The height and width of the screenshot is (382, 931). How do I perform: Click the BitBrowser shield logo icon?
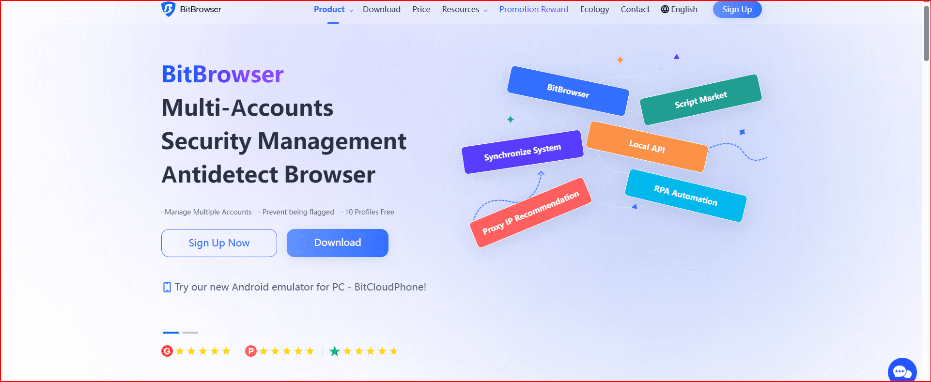pos(168,9)
